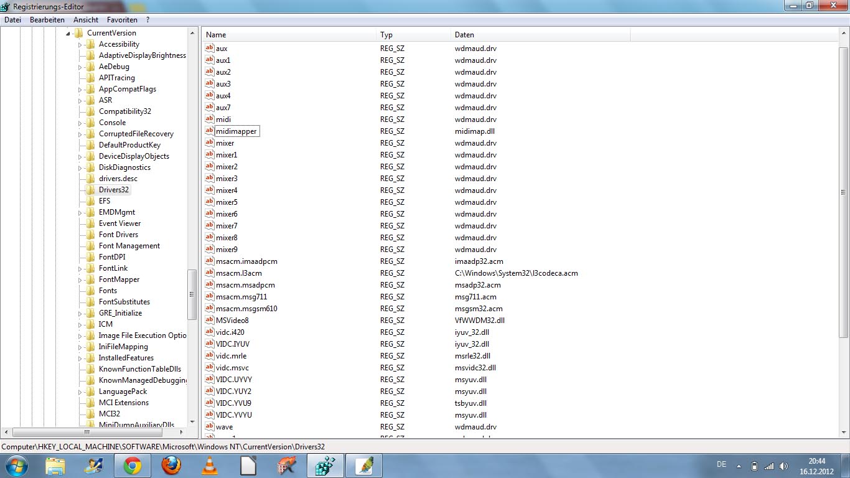The width and height of the screenshot is (850, 478).
Task: Open the Bearbeiten menu
Action: pos(47,20)
